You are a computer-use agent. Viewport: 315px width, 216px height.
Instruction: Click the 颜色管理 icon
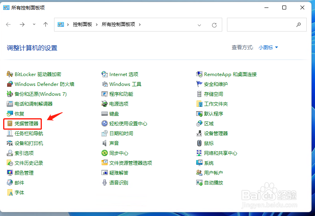(x=9, y=173)
